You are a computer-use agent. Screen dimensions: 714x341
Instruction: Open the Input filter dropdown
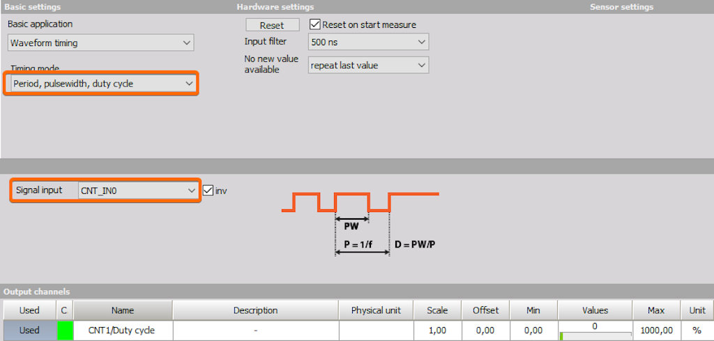pos(368,43)
